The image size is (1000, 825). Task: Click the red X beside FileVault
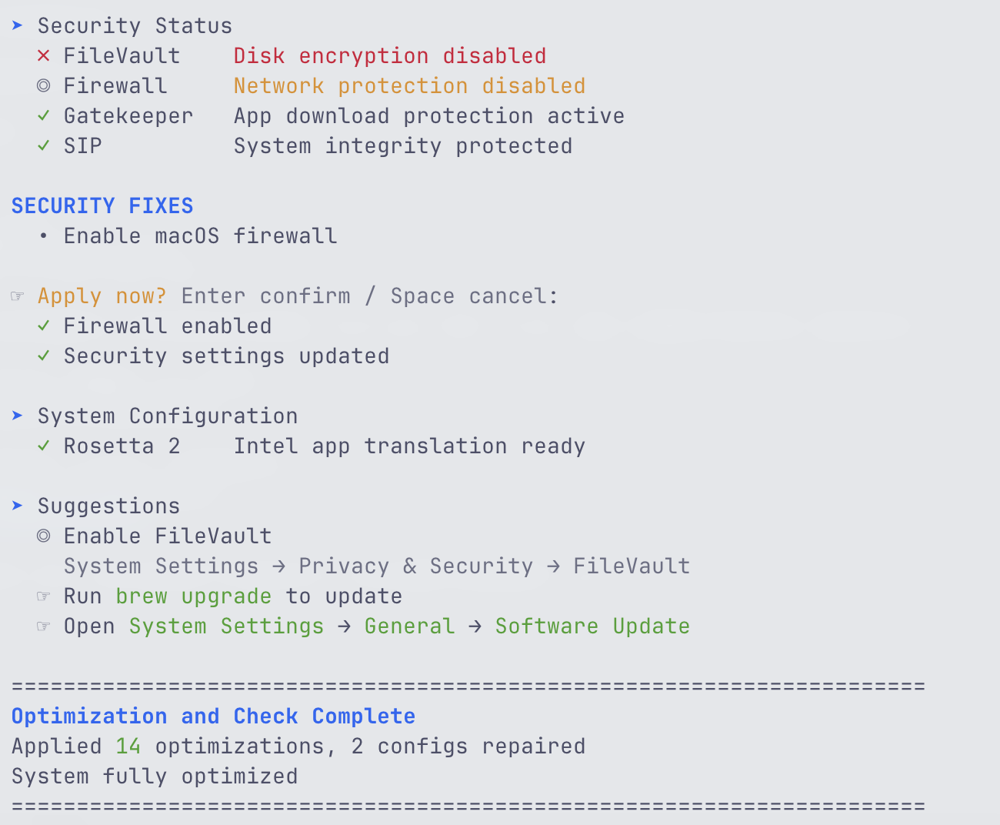click(x=44, y=56)
